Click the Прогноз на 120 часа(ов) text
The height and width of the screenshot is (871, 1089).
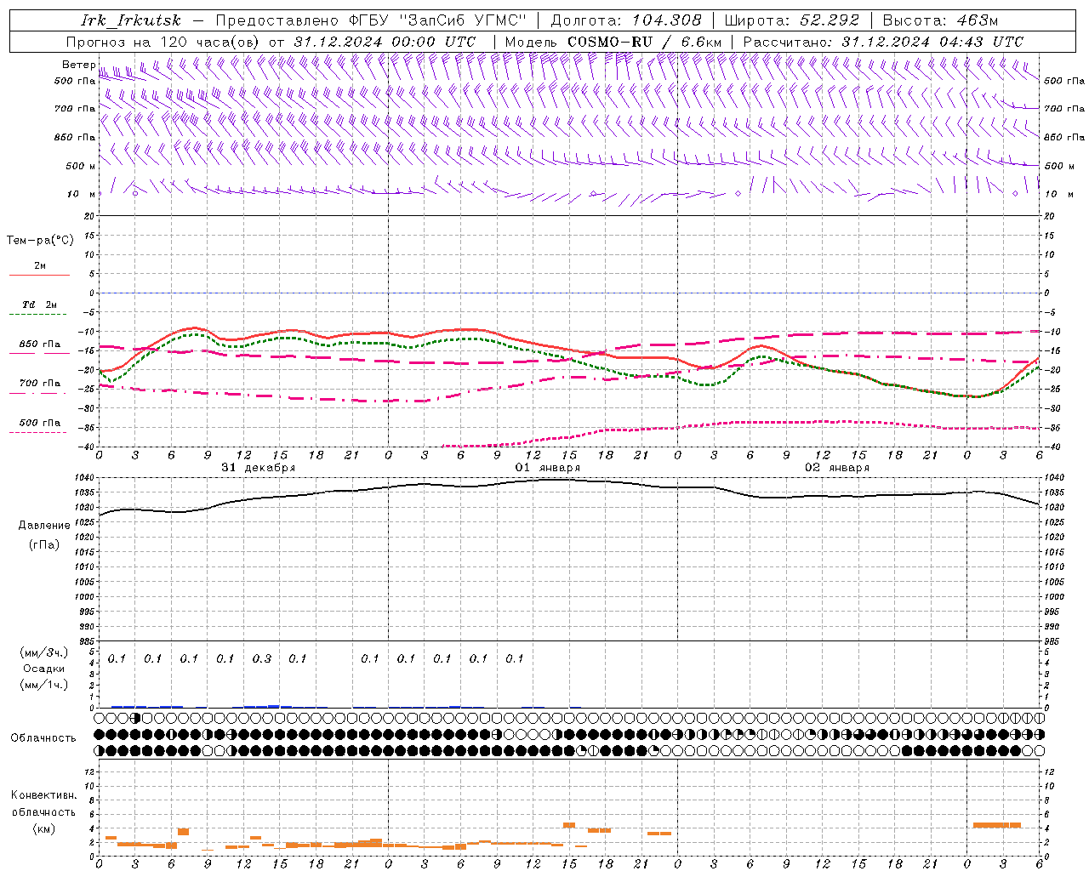[164, 42]
